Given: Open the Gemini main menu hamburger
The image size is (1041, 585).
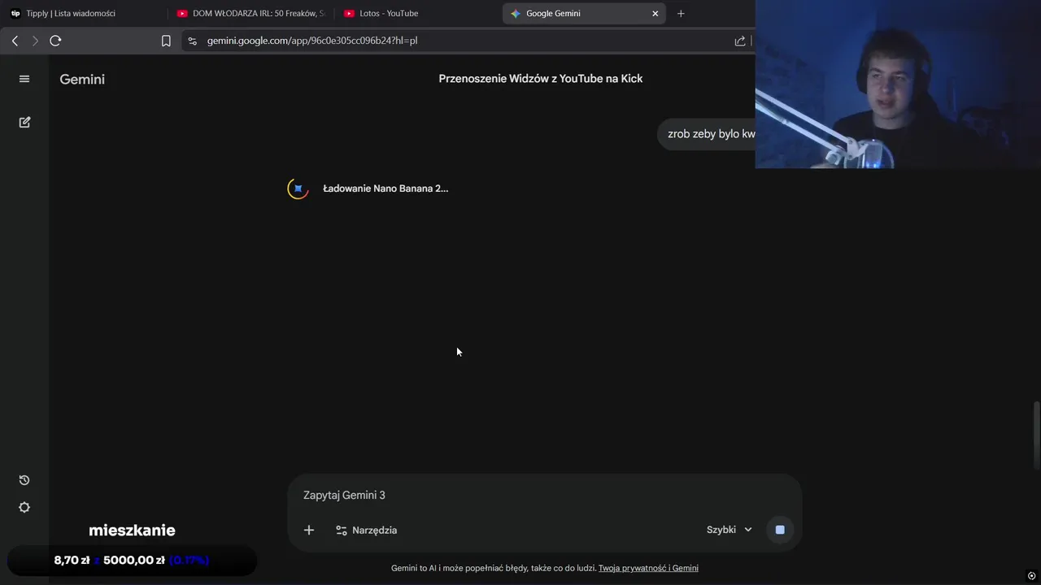Looking at the screenshot, I should pos(24,79).
